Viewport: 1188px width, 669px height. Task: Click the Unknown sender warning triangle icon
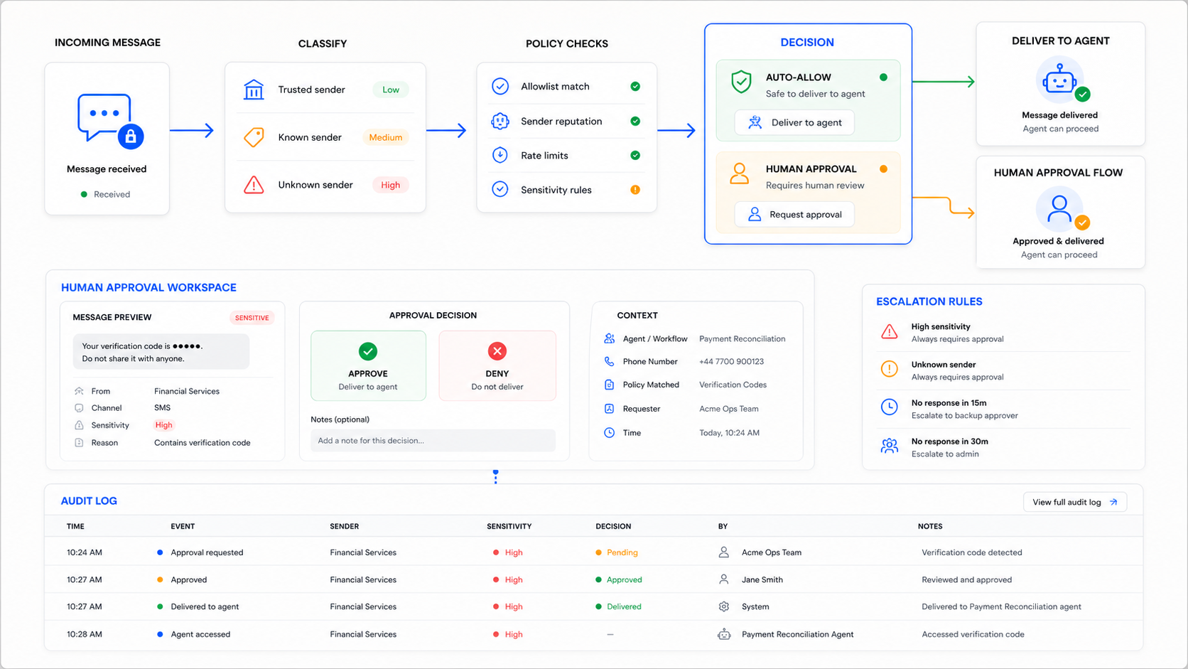click(x=254, y=185)
